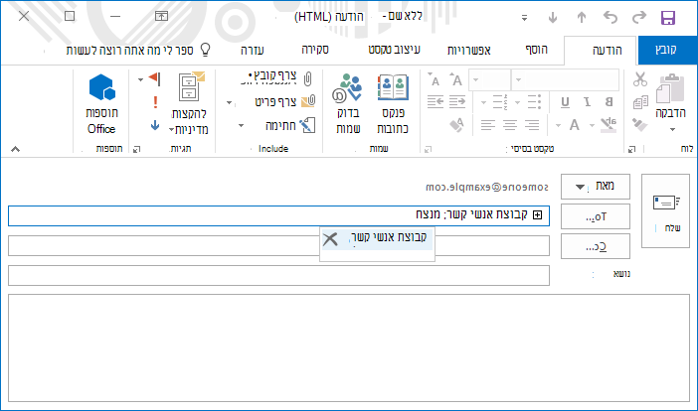Switch to the Options (אפשרויות) tab
The image size is (698, 411).
[468, 51]
